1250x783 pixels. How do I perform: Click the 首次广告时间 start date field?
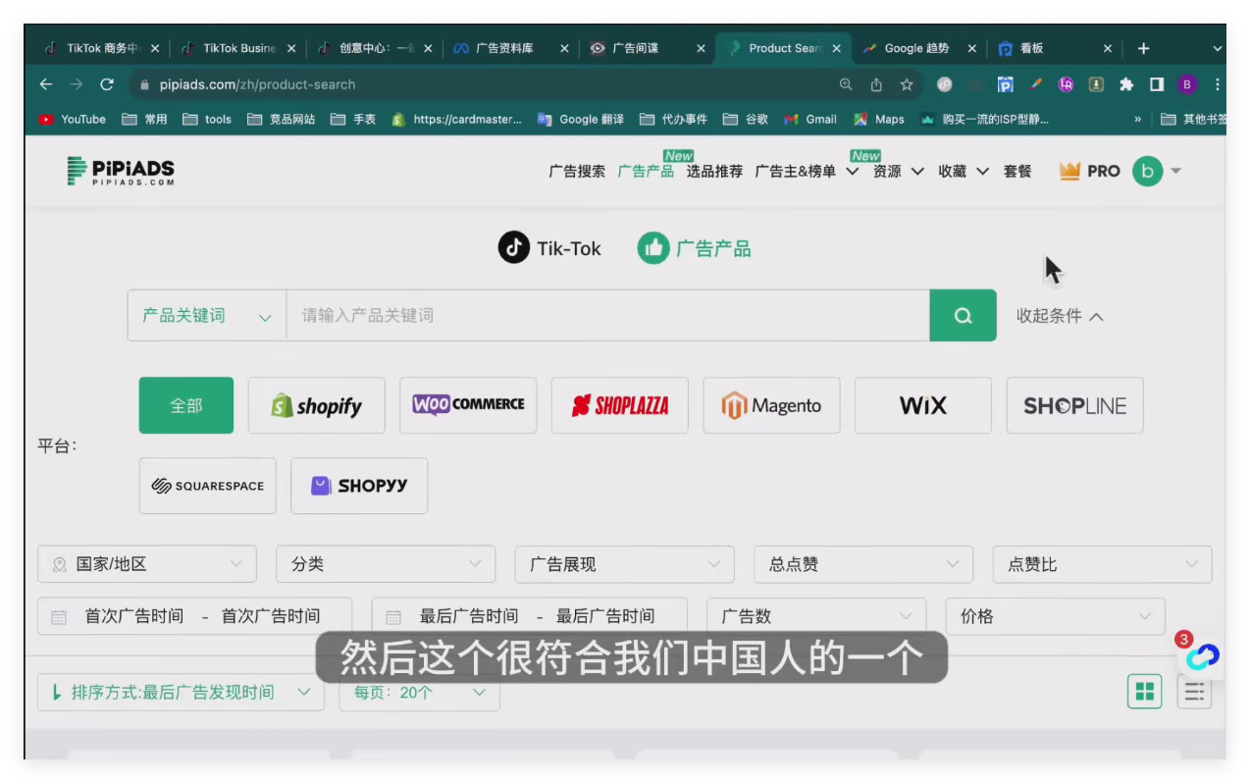pyautogui.click(x=133, y=616)
